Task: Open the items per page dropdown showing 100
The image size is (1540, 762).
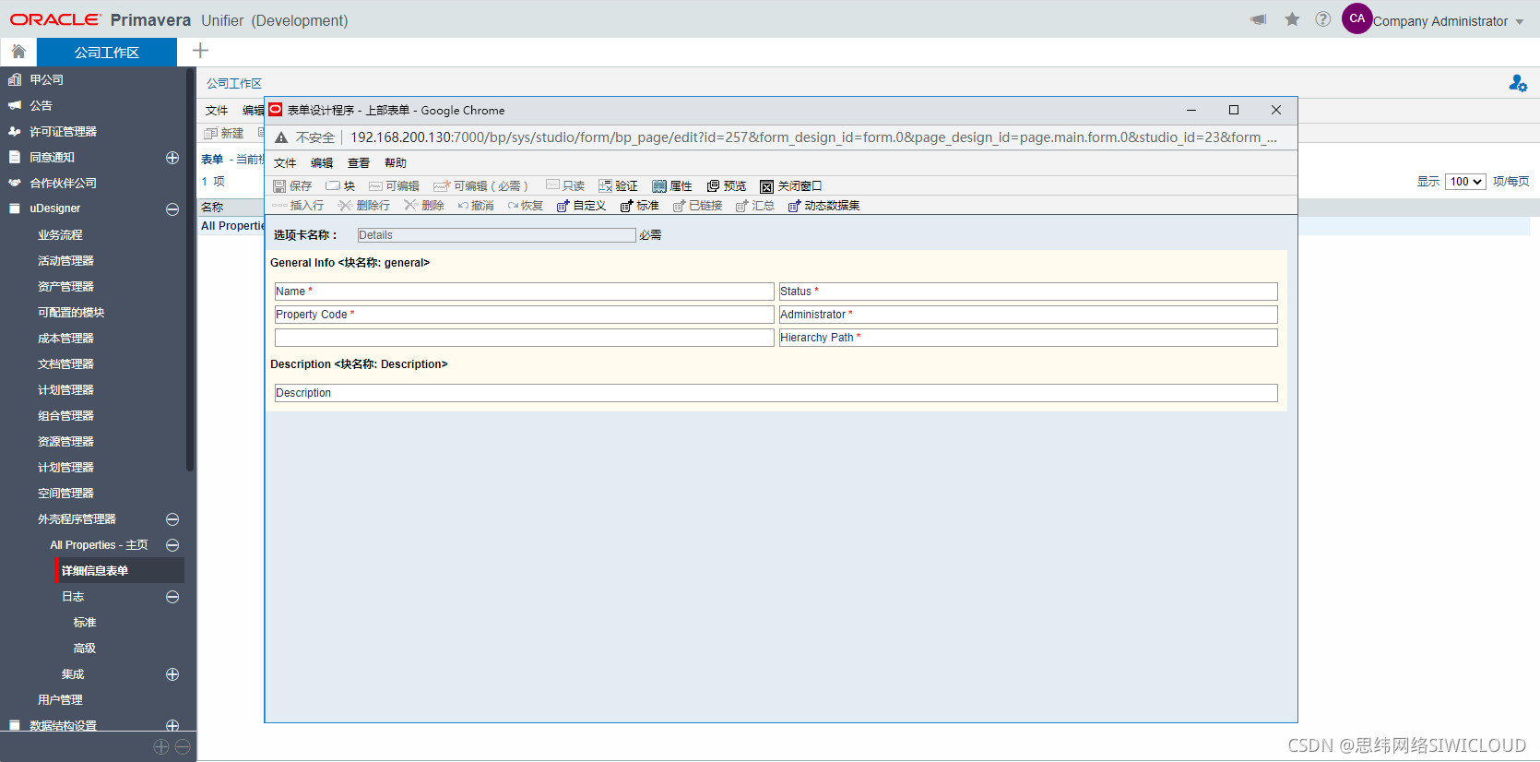Action: (1465, 182)
